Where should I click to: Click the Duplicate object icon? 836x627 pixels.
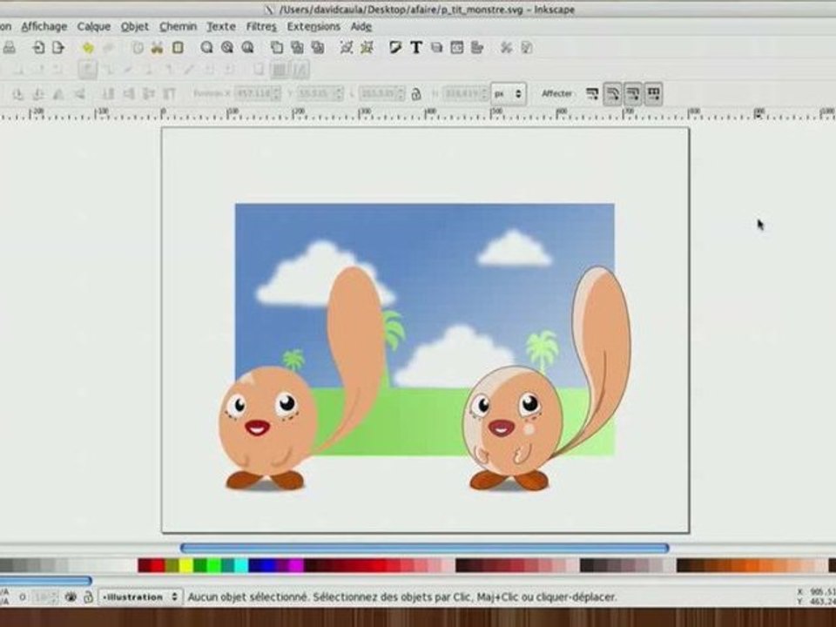coord(277,48)
